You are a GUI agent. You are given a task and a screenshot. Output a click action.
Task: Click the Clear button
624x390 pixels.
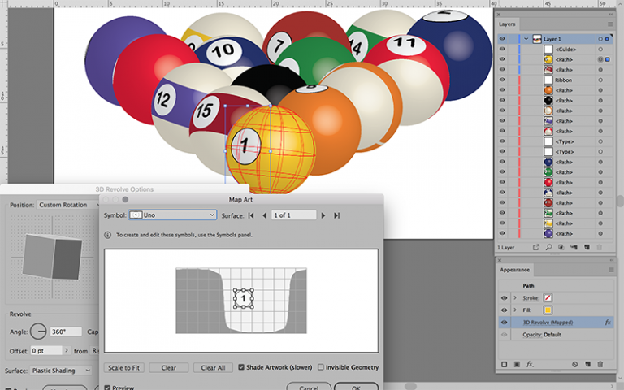click(x=169, y=368)
